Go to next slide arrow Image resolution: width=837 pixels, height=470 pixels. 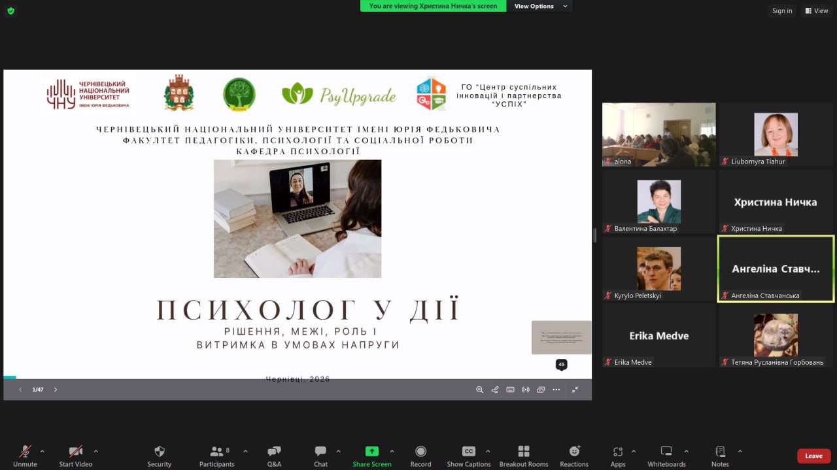(x=56, y=390)
